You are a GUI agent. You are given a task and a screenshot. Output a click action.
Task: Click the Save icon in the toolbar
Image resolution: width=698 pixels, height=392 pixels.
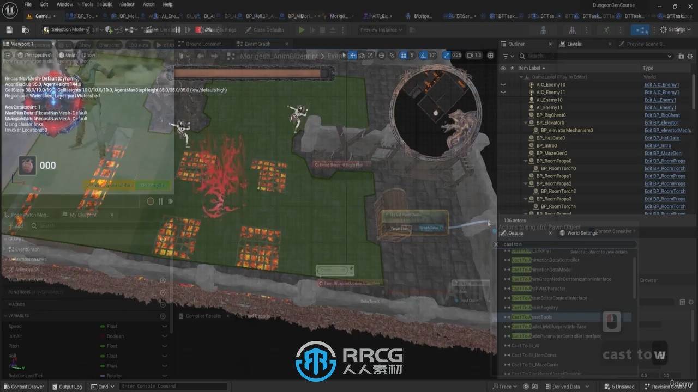9,30
